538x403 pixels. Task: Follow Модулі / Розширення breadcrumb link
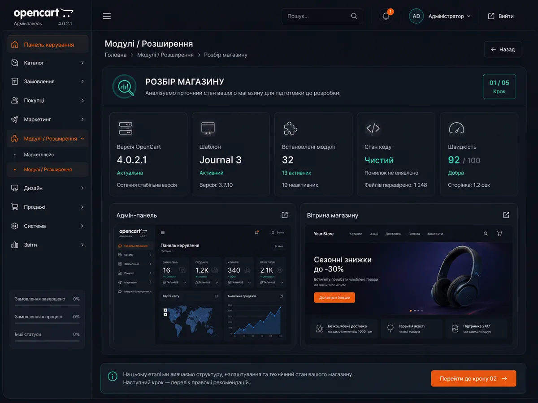(x=165, y=55)
